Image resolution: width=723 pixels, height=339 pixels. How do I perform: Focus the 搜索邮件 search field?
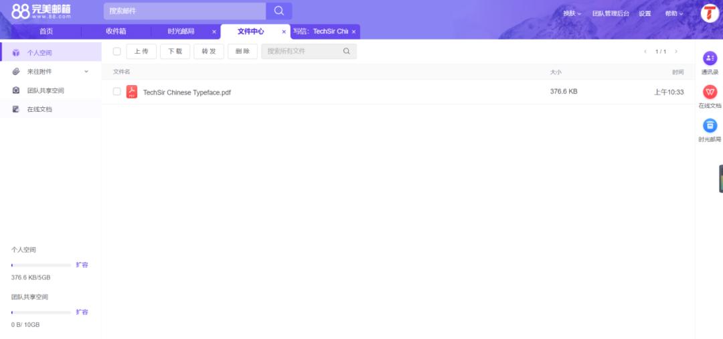pos(185,11)
